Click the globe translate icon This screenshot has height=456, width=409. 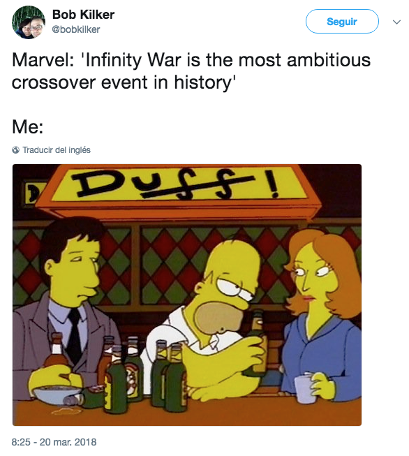click(x=15, y=150)
